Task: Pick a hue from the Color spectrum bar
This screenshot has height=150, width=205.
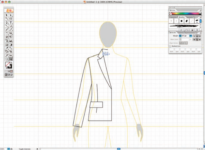Action: [x=185, y=13]
